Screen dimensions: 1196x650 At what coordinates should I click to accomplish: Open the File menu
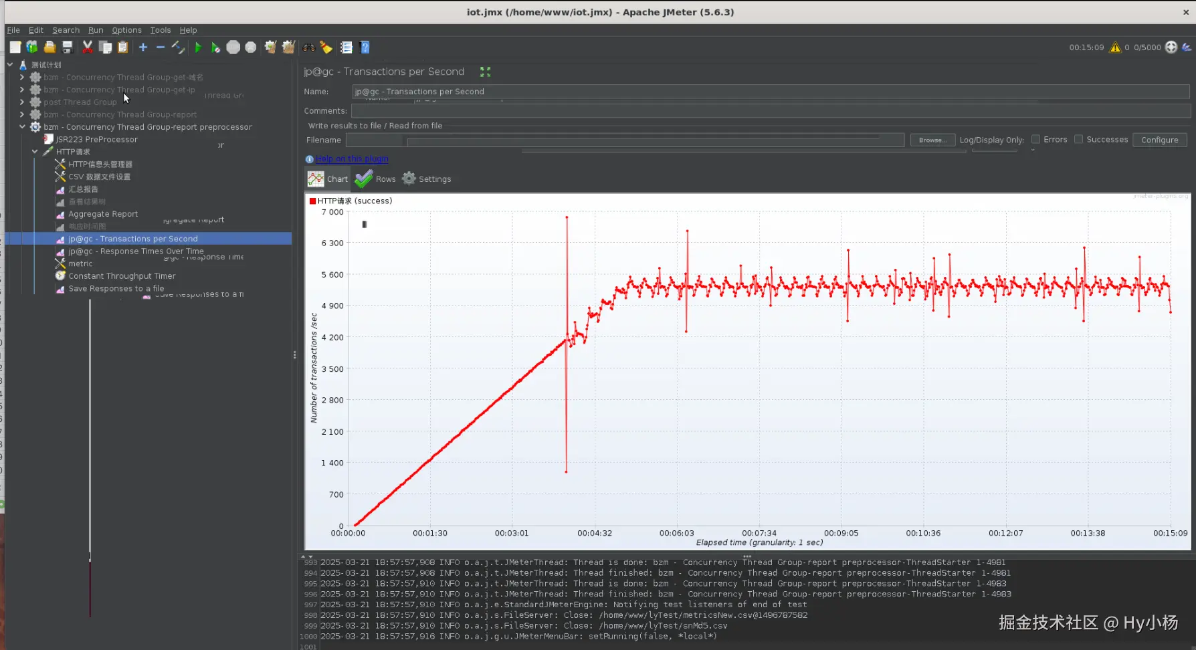point(13,30)
